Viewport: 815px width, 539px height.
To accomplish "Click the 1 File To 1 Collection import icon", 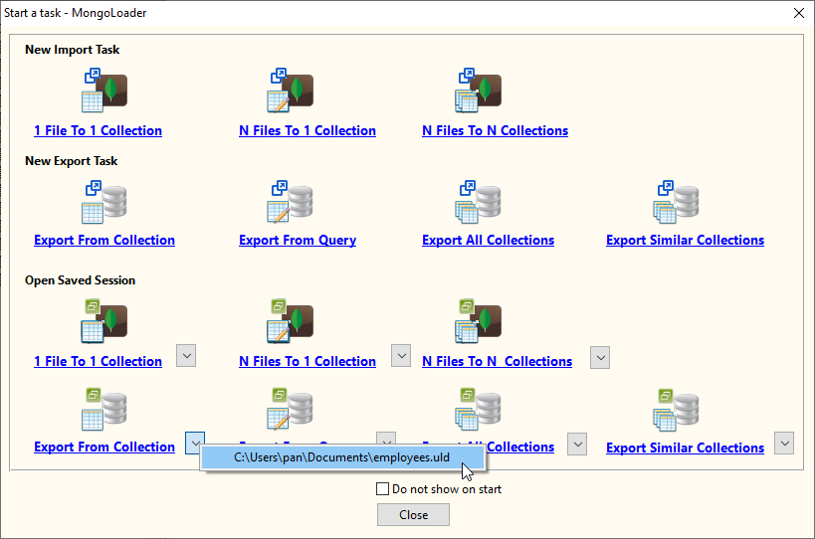I will [x=104, y=90].
